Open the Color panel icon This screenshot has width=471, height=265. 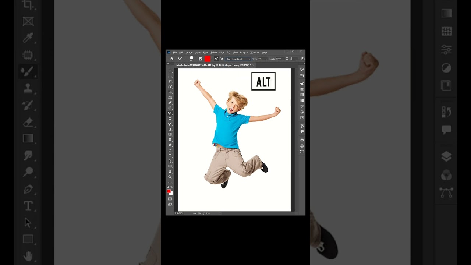click(302, 83)
